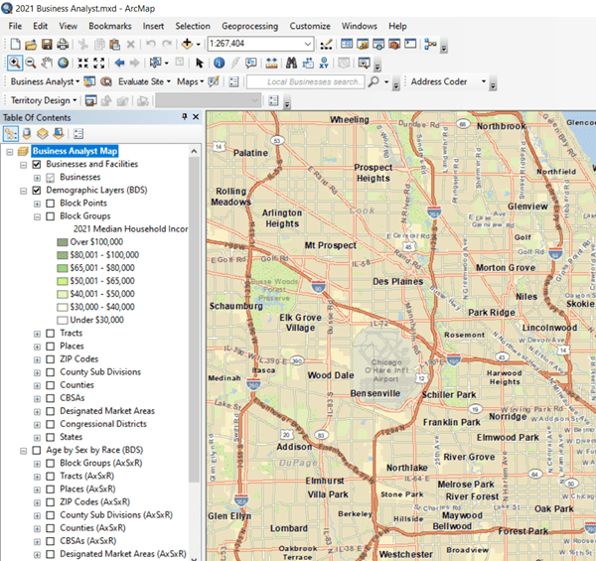The image size is (596, 561).
Task: Click the Over $100,000 legend swatch
Action: pyautogui.click(x=63, y=242)
